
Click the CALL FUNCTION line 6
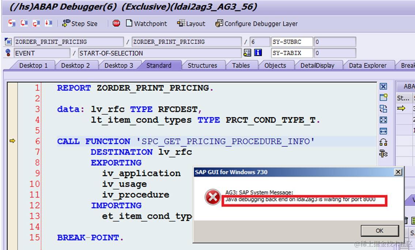tap(186, 141)
